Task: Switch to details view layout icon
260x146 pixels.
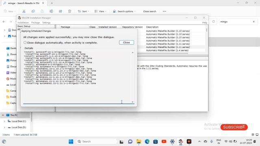Action: click(253, 135)
